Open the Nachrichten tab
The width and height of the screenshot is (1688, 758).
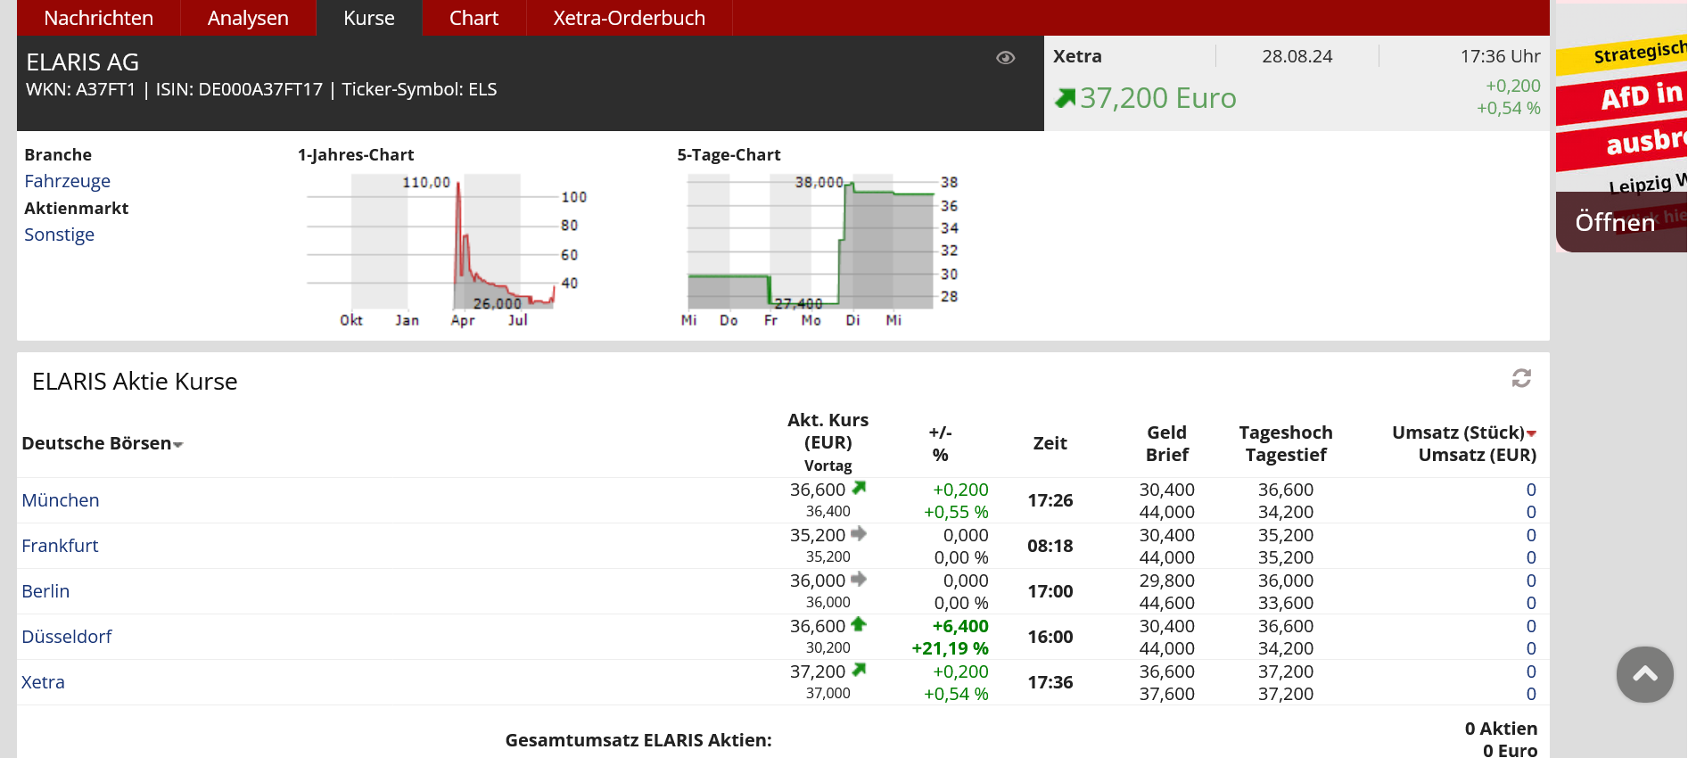(x=98, y=18)
